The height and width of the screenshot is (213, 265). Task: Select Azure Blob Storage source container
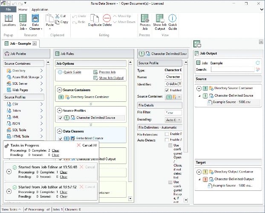point(25,77)
